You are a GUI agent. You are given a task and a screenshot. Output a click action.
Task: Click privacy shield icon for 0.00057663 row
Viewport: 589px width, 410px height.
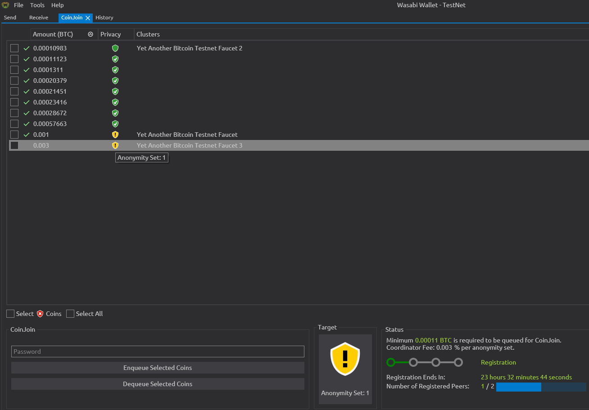115,124
